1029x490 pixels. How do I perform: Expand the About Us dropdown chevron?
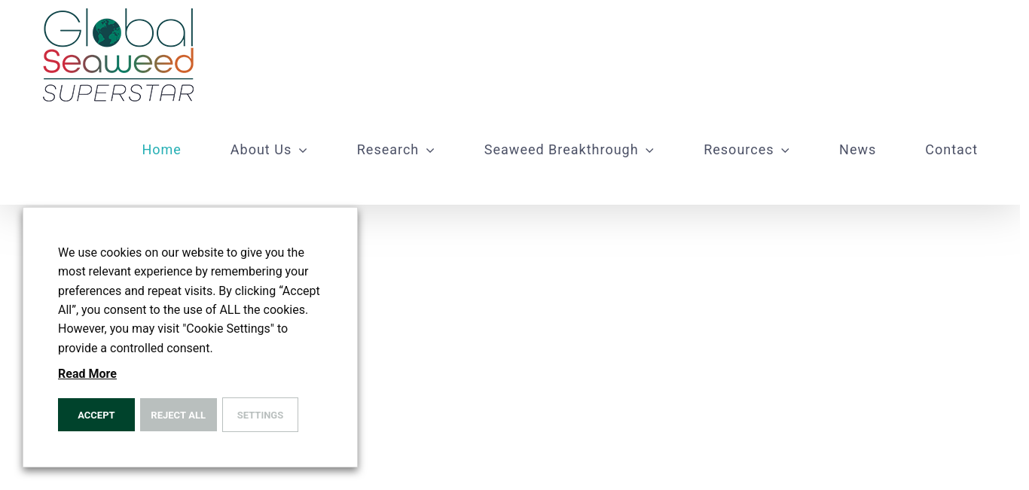[x=303, y=151]
